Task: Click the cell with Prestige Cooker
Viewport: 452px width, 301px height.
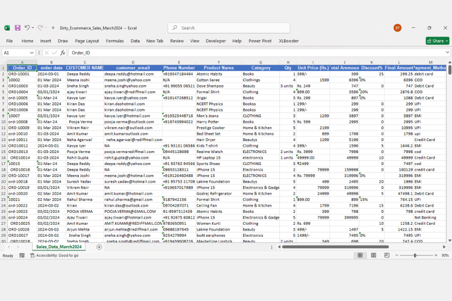Action: point(219,128)
